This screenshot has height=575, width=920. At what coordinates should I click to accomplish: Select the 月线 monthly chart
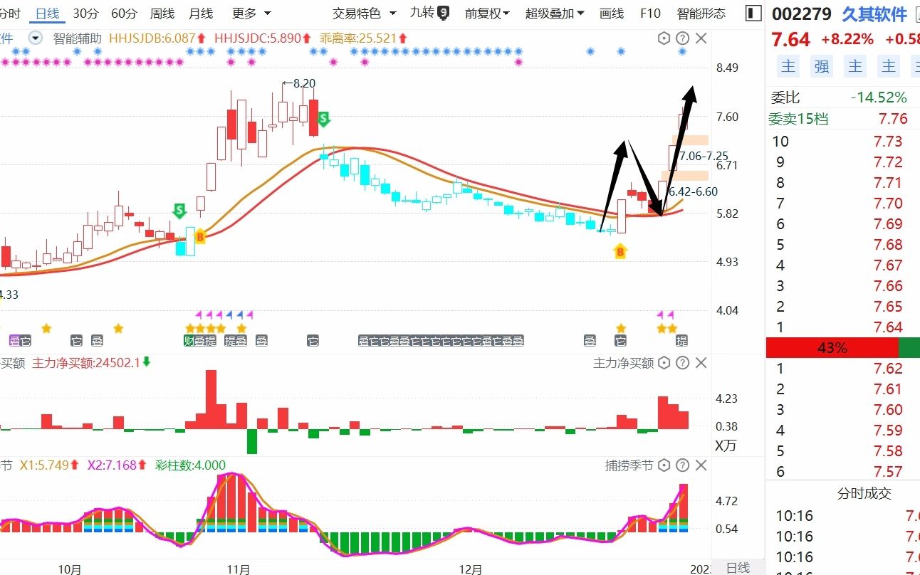pyautogui.click(x=201, y=13)
